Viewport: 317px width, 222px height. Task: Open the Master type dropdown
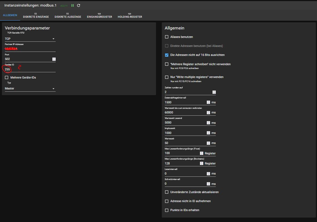pos(30,88)
